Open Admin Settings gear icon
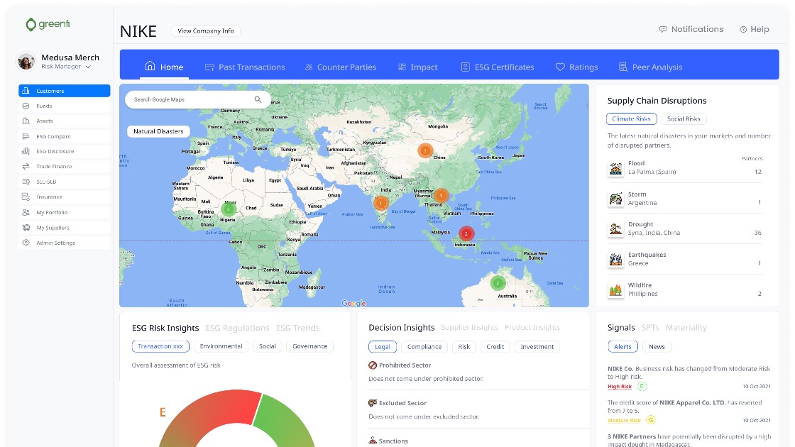Image resolution: width=795 pixels, height=447 pixels. point(26,243)
